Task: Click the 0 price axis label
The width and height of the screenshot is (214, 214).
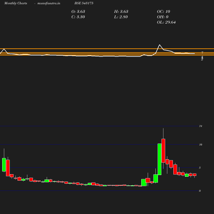Action: click(200, 191)
